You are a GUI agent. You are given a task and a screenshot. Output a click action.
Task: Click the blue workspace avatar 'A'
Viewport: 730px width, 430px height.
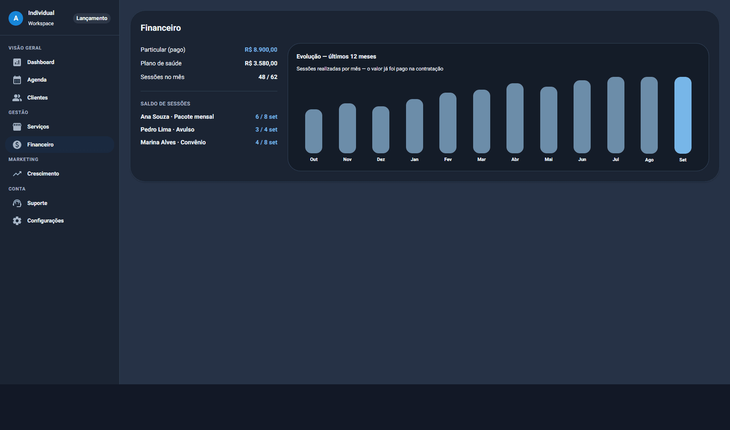[16, 18]
